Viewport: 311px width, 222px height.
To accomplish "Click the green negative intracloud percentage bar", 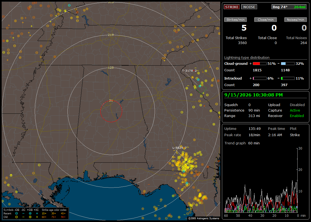I will pyautogui.click(x=288, y=78).
